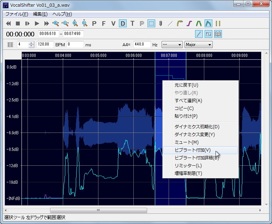The image size is (272, 224).
Task: Choose 増幅率制限(T) menu item
Action: 200,173
